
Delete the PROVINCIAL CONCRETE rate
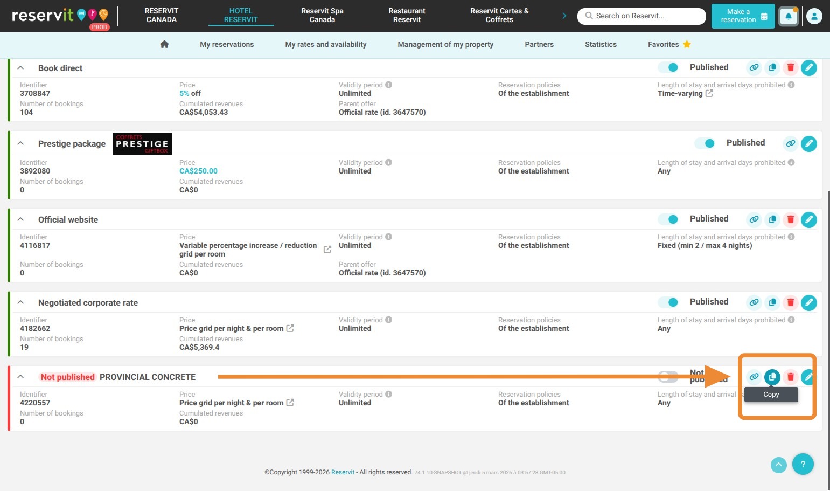click(x=791, y=377)
